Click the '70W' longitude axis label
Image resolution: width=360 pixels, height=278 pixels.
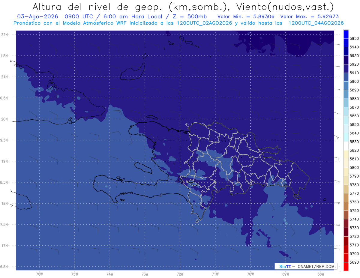click(x=250, y=274)
